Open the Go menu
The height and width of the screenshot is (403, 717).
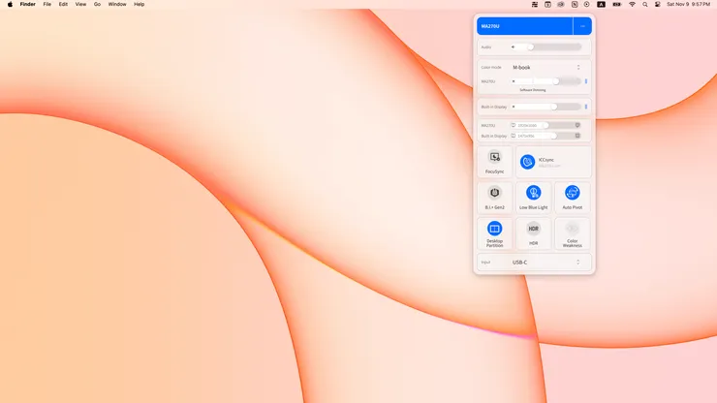[97, 4]
